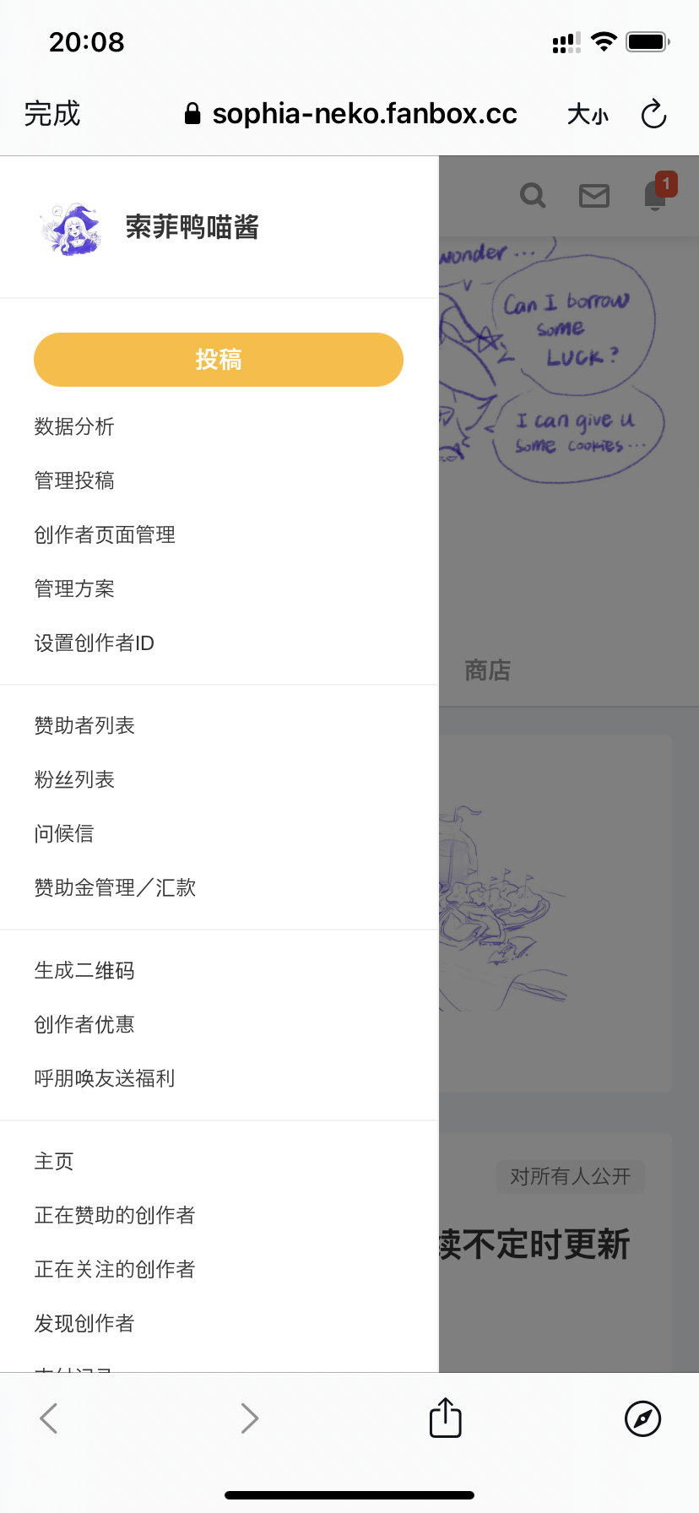Tap the 索菲鸭喵酱 profile avatar
699x1513 pixels.
[x=69, y=228]
